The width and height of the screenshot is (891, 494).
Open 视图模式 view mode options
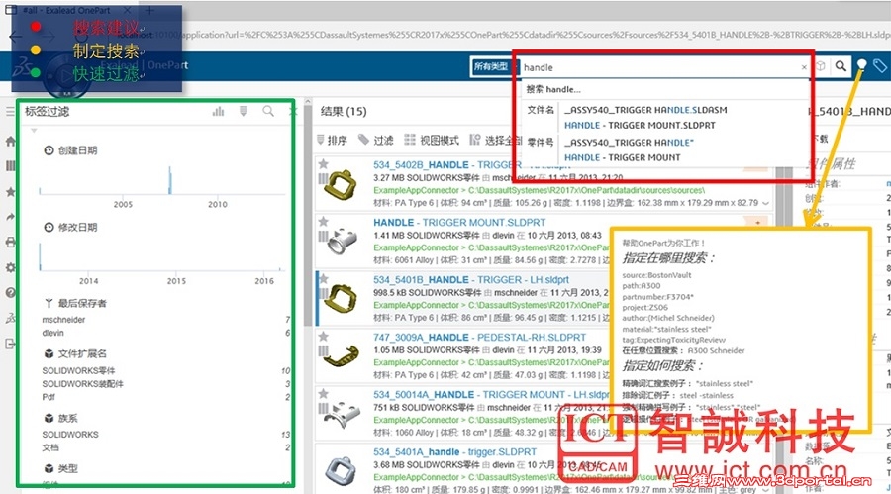point(432,140)
